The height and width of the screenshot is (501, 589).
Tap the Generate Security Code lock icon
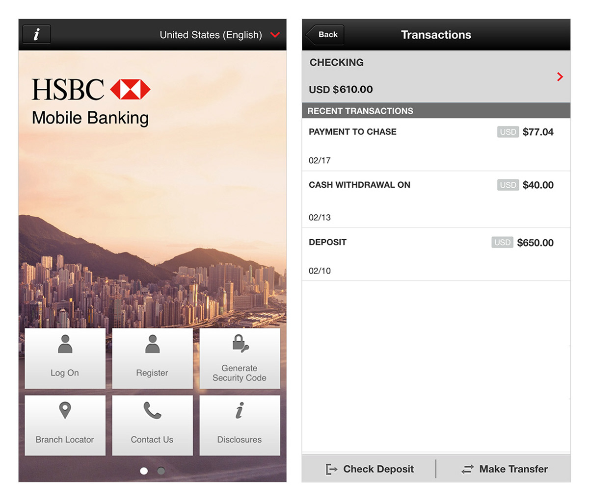click(x=240, y=344)
